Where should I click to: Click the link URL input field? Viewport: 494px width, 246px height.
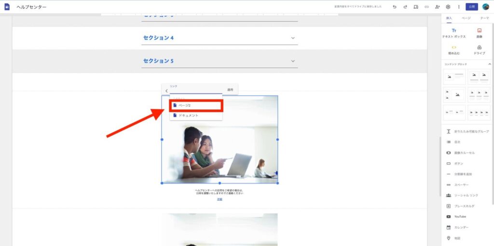tap(195, 91)
